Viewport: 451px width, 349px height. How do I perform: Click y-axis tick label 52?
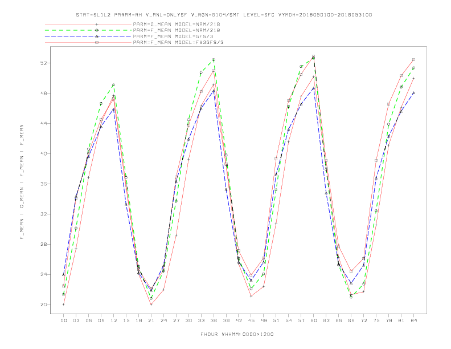[x=43, y=63]
